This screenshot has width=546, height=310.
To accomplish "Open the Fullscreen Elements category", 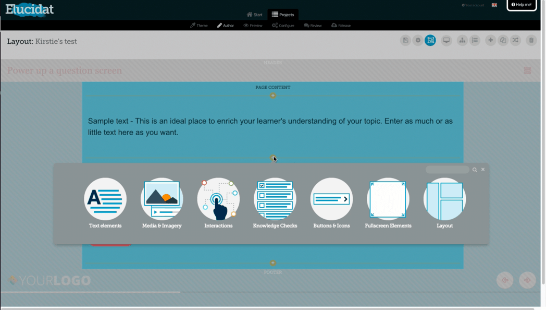I will (388, 204).
